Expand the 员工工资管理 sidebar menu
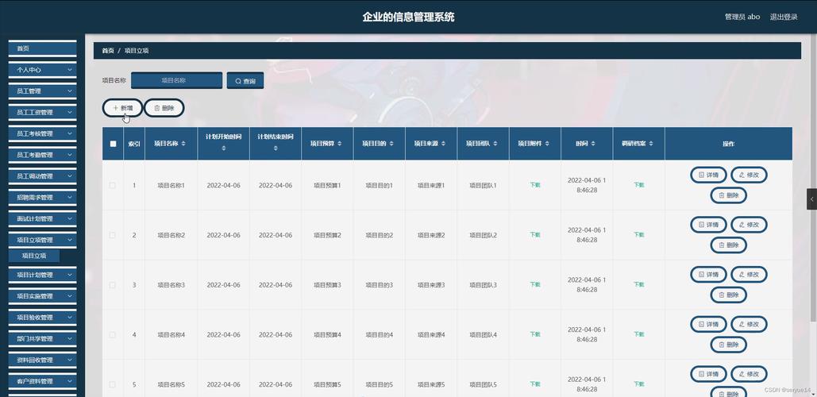 click(43, 112)
